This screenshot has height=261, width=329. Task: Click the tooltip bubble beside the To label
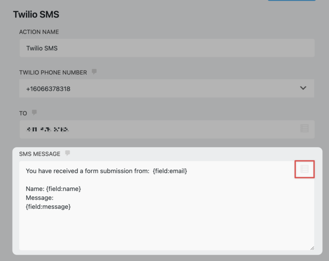[34, 112]
